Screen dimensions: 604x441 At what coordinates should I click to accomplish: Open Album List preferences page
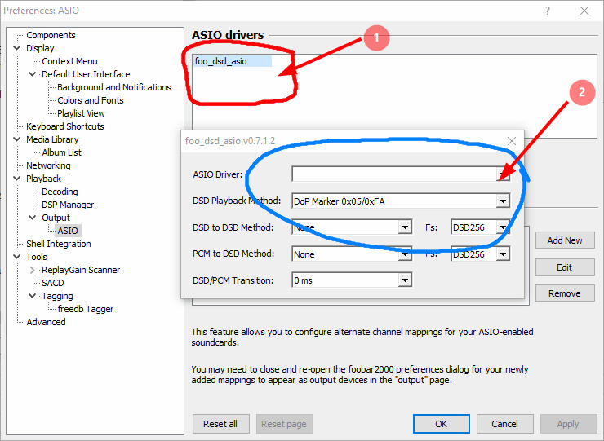pos(62,152)
